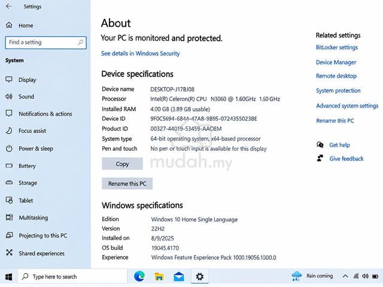Click the Give feedback person icon
This screenshot has height=287, width=383.
pyautogui.click(x=320, y=158)
